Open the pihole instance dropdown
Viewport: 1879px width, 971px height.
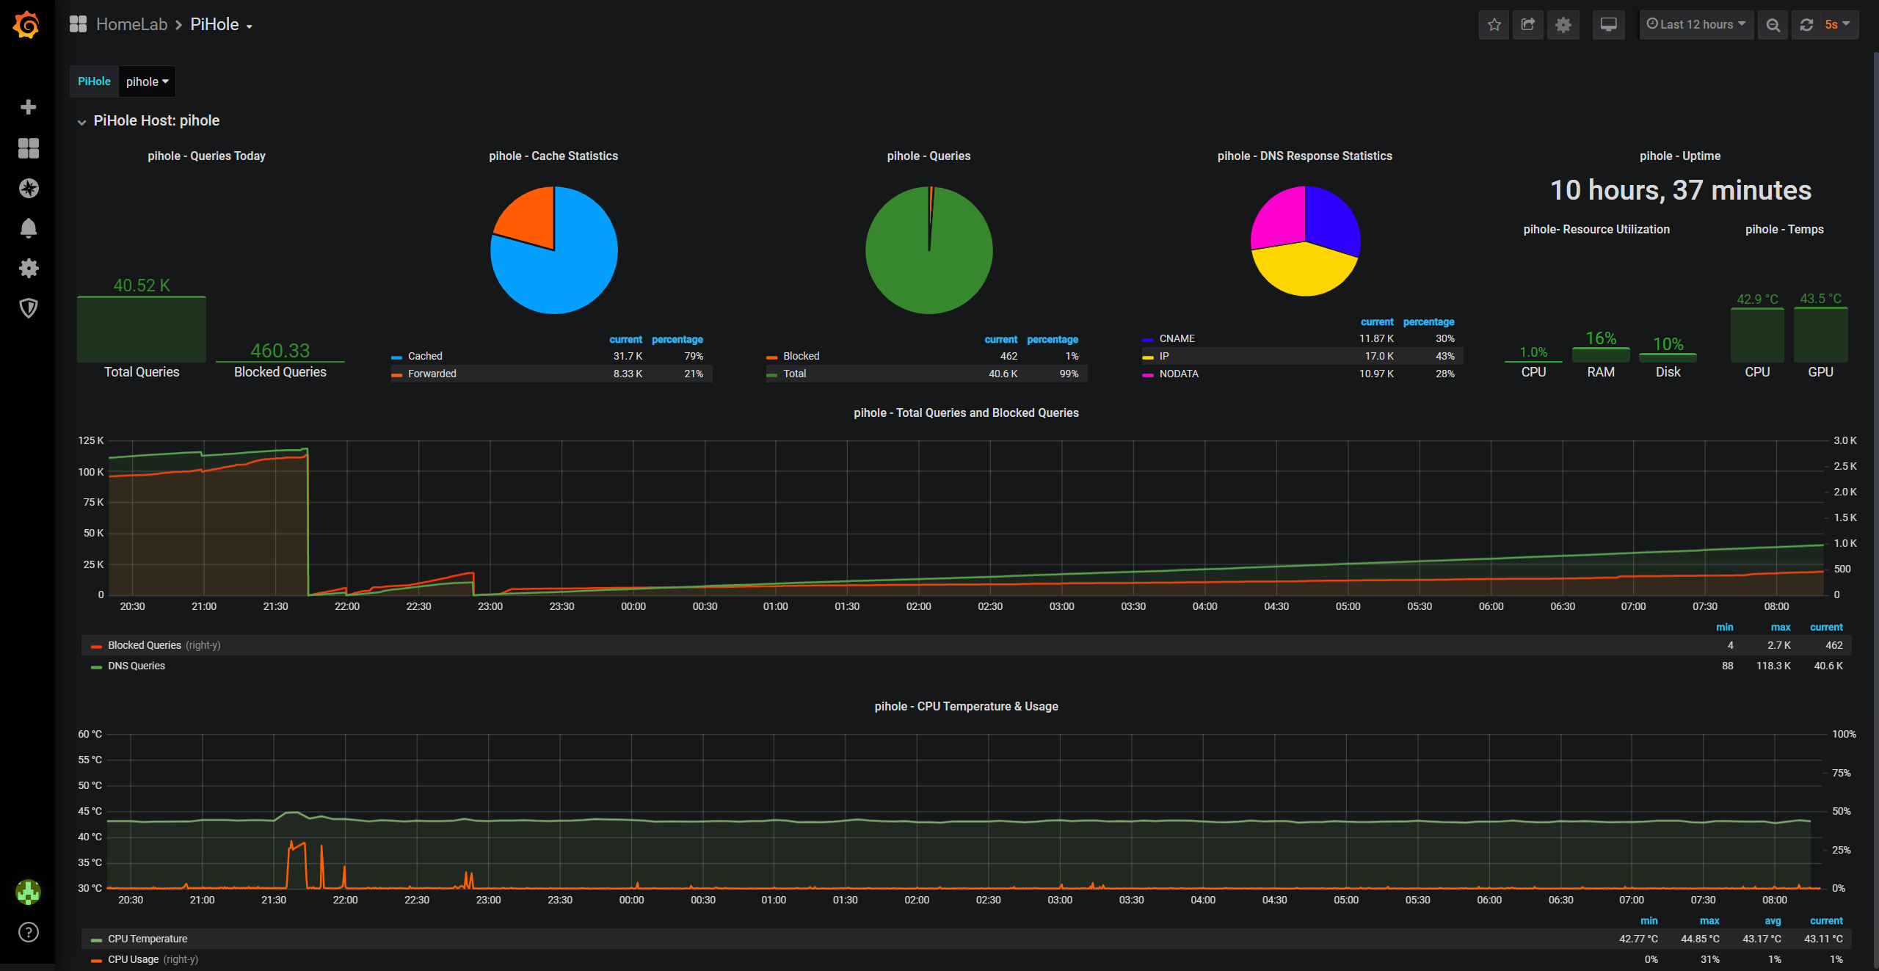(148, 81)
